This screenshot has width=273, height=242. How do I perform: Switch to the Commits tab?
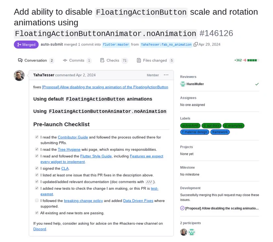coord(77,60)
